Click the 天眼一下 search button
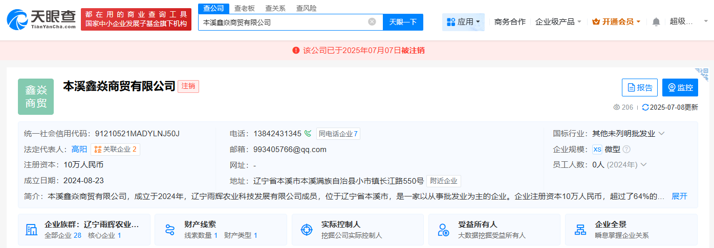 403,22
